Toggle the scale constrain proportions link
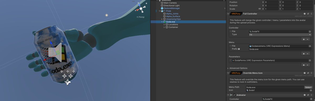The width and height of the screenshot is (315, 101). pyautogui.click(x=260, y=9)
